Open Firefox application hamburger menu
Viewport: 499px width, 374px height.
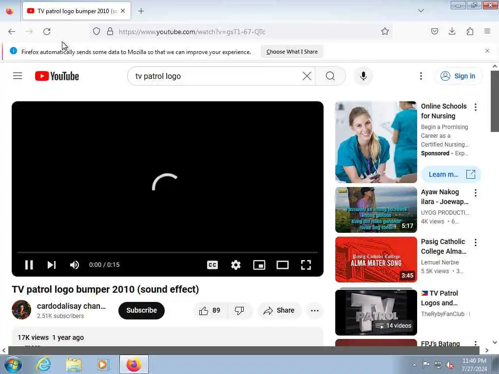(x=487, y=31)
